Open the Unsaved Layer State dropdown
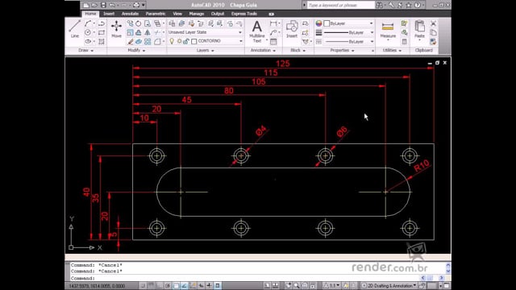The width and height of the screenshot is (516, 290). pyautogui.click(x=206, y=32)
